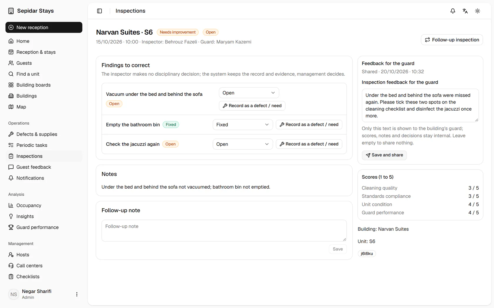The height and width of the screenshot is (308, 494).
Task: Open Buildings list
Action: click(x=44, y=96)
